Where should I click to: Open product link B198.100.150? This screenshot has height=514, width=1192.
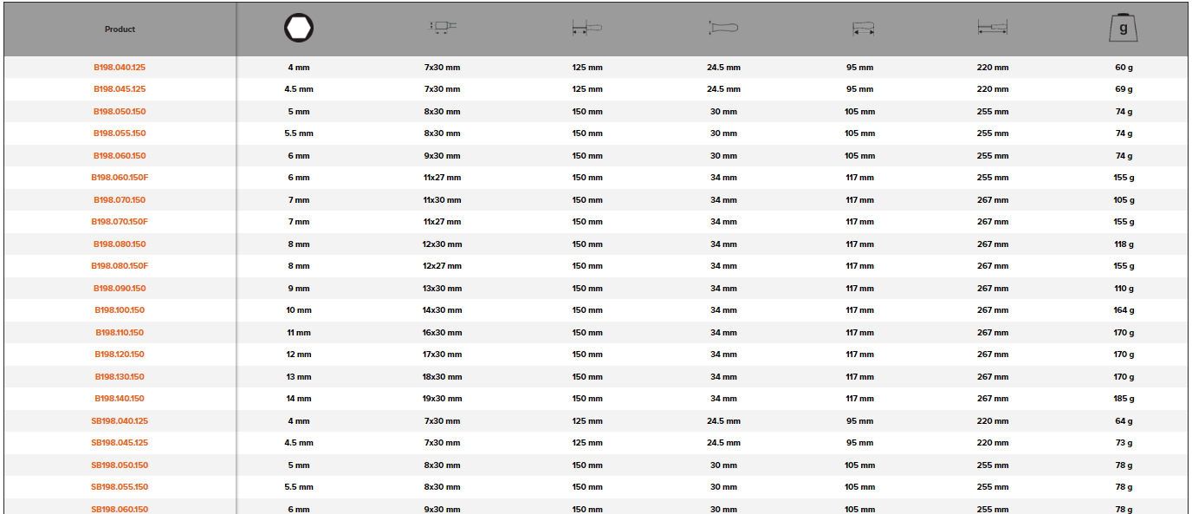[x=120, y=310]
